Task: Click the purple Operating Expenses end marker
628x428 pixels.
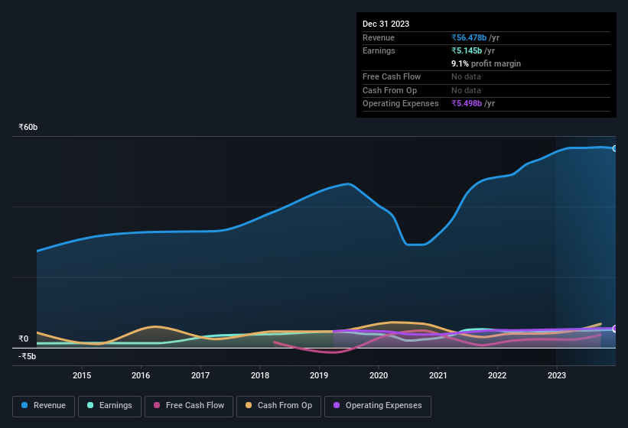Action: [x=615, y=329]
